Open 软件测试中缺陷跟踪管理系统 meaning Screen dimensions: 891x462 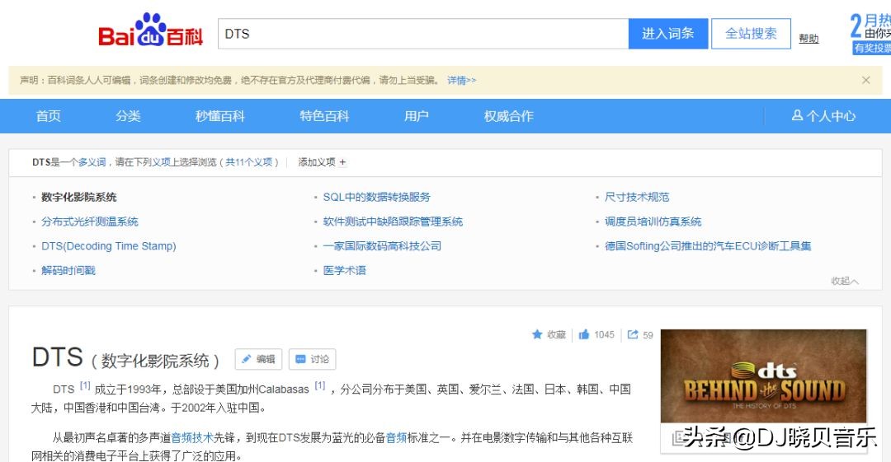393,222
